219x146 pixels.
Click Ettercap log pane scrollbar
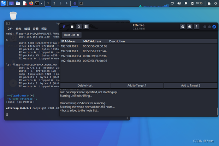click(217, 111)
